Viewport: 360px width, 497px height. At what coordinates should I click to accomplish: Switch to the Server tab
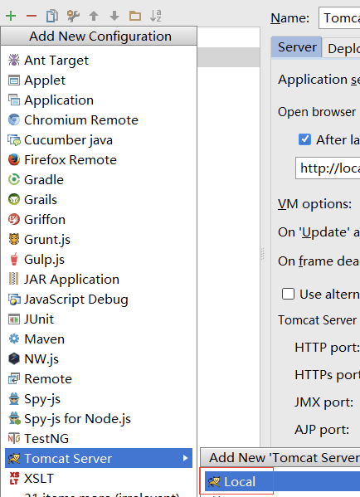point(297,47)
